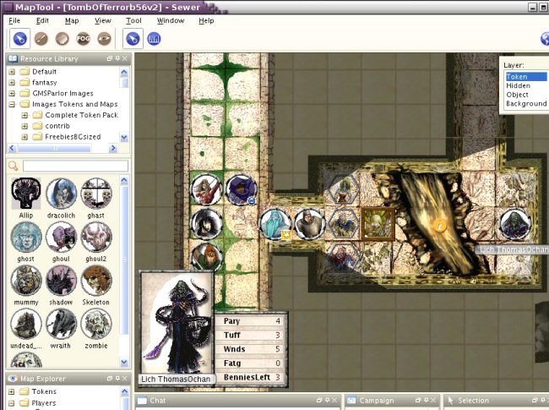Open the Window menu
The image size is (549, 410).
pos(171,20)
